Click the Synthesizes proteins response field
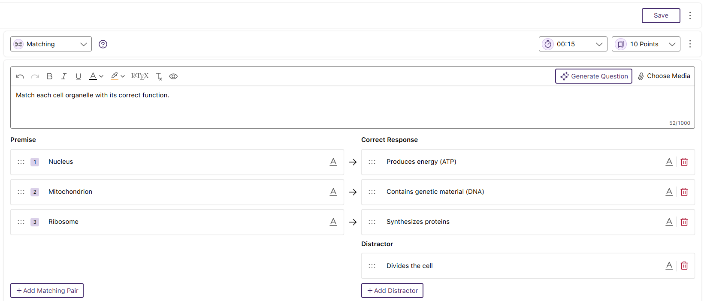This screenshot has height=301, width=704. pos(528,222)
